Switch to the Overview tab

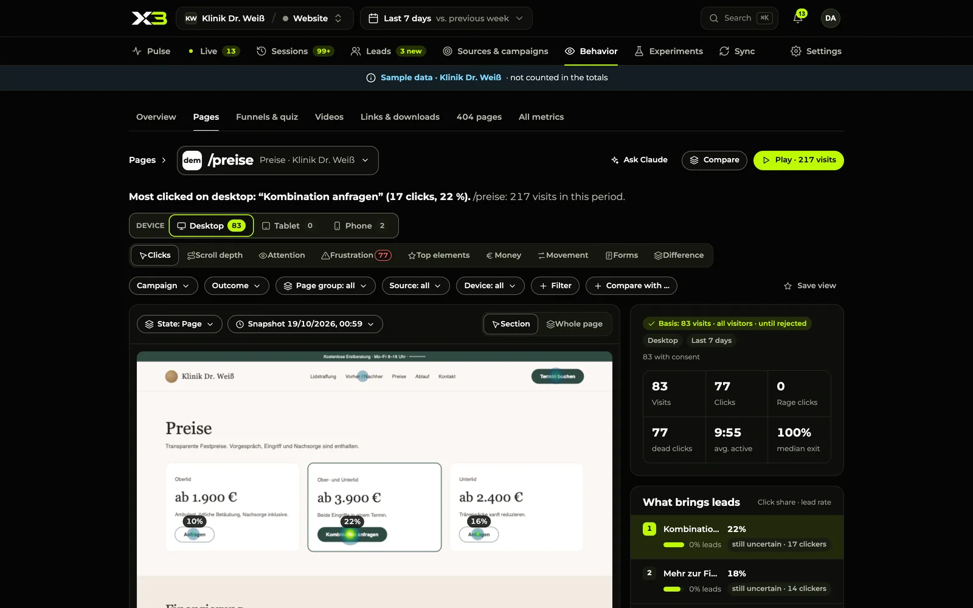pyautogui.click(x=156, y=117)
